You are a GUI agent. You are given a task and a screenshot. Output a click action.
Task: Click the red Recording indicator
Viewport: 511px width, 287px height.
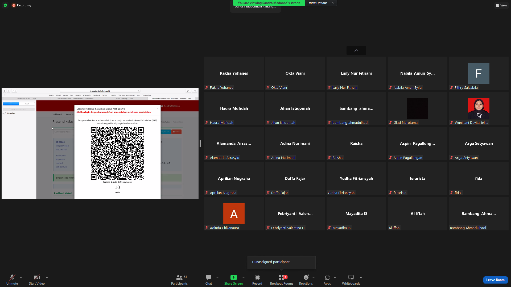(22, 5)
